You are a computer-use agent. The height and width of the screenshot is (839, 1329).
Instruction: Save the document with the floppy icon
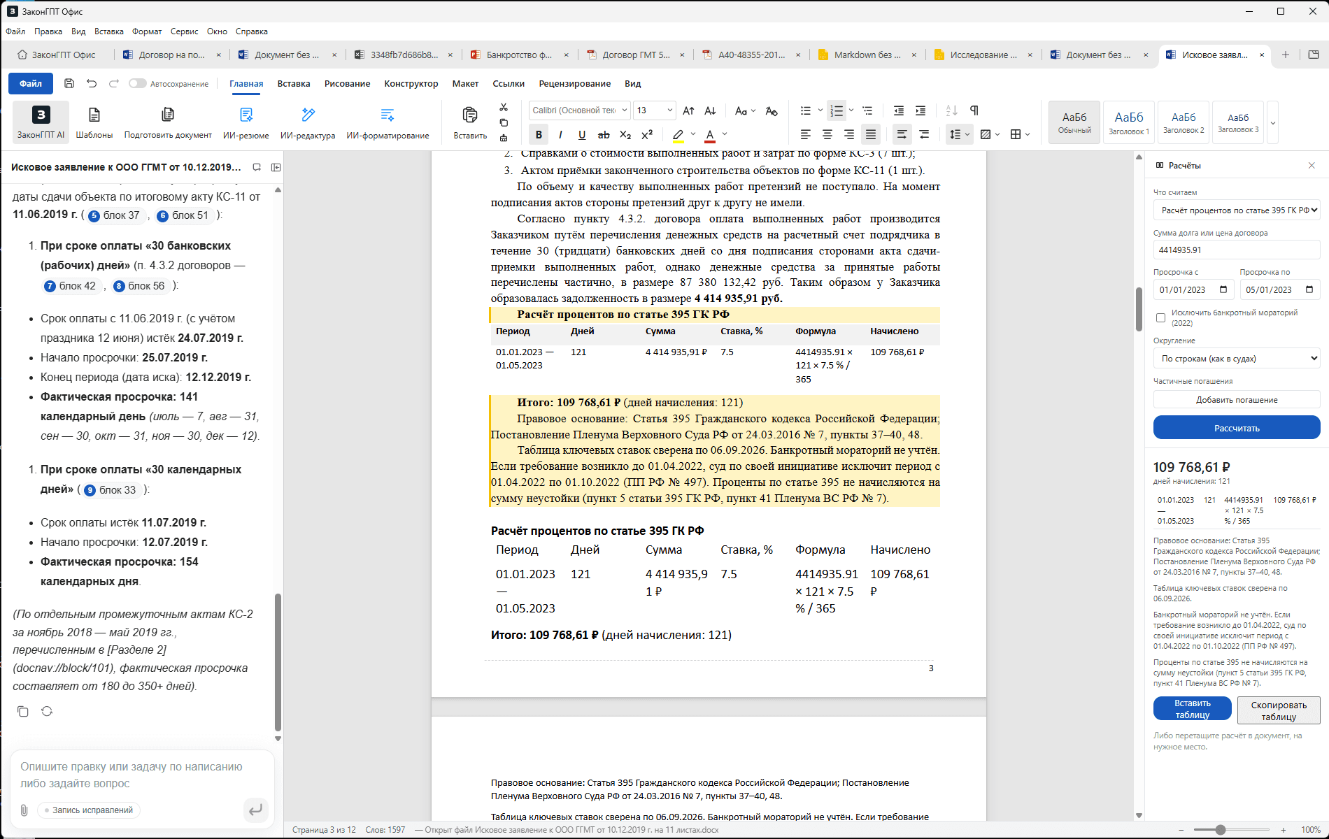click(x=69, y=83)
